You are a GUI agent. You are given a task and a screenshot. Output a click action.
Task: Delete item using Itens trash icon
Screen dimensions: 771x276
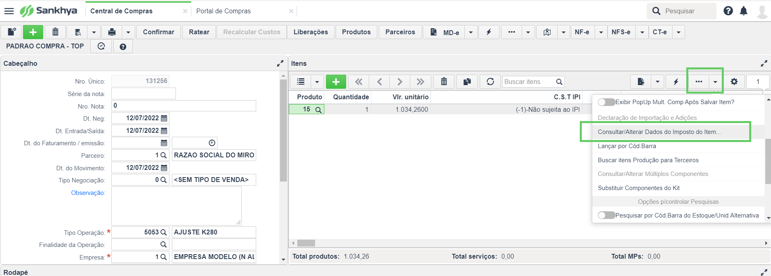444,82
